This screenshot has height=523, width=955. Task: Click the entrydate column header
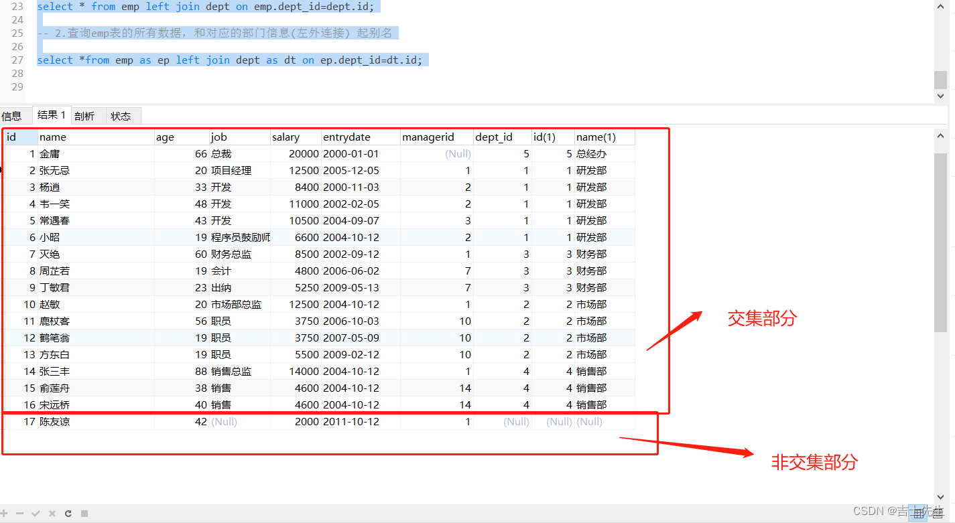tap(361, 137)
